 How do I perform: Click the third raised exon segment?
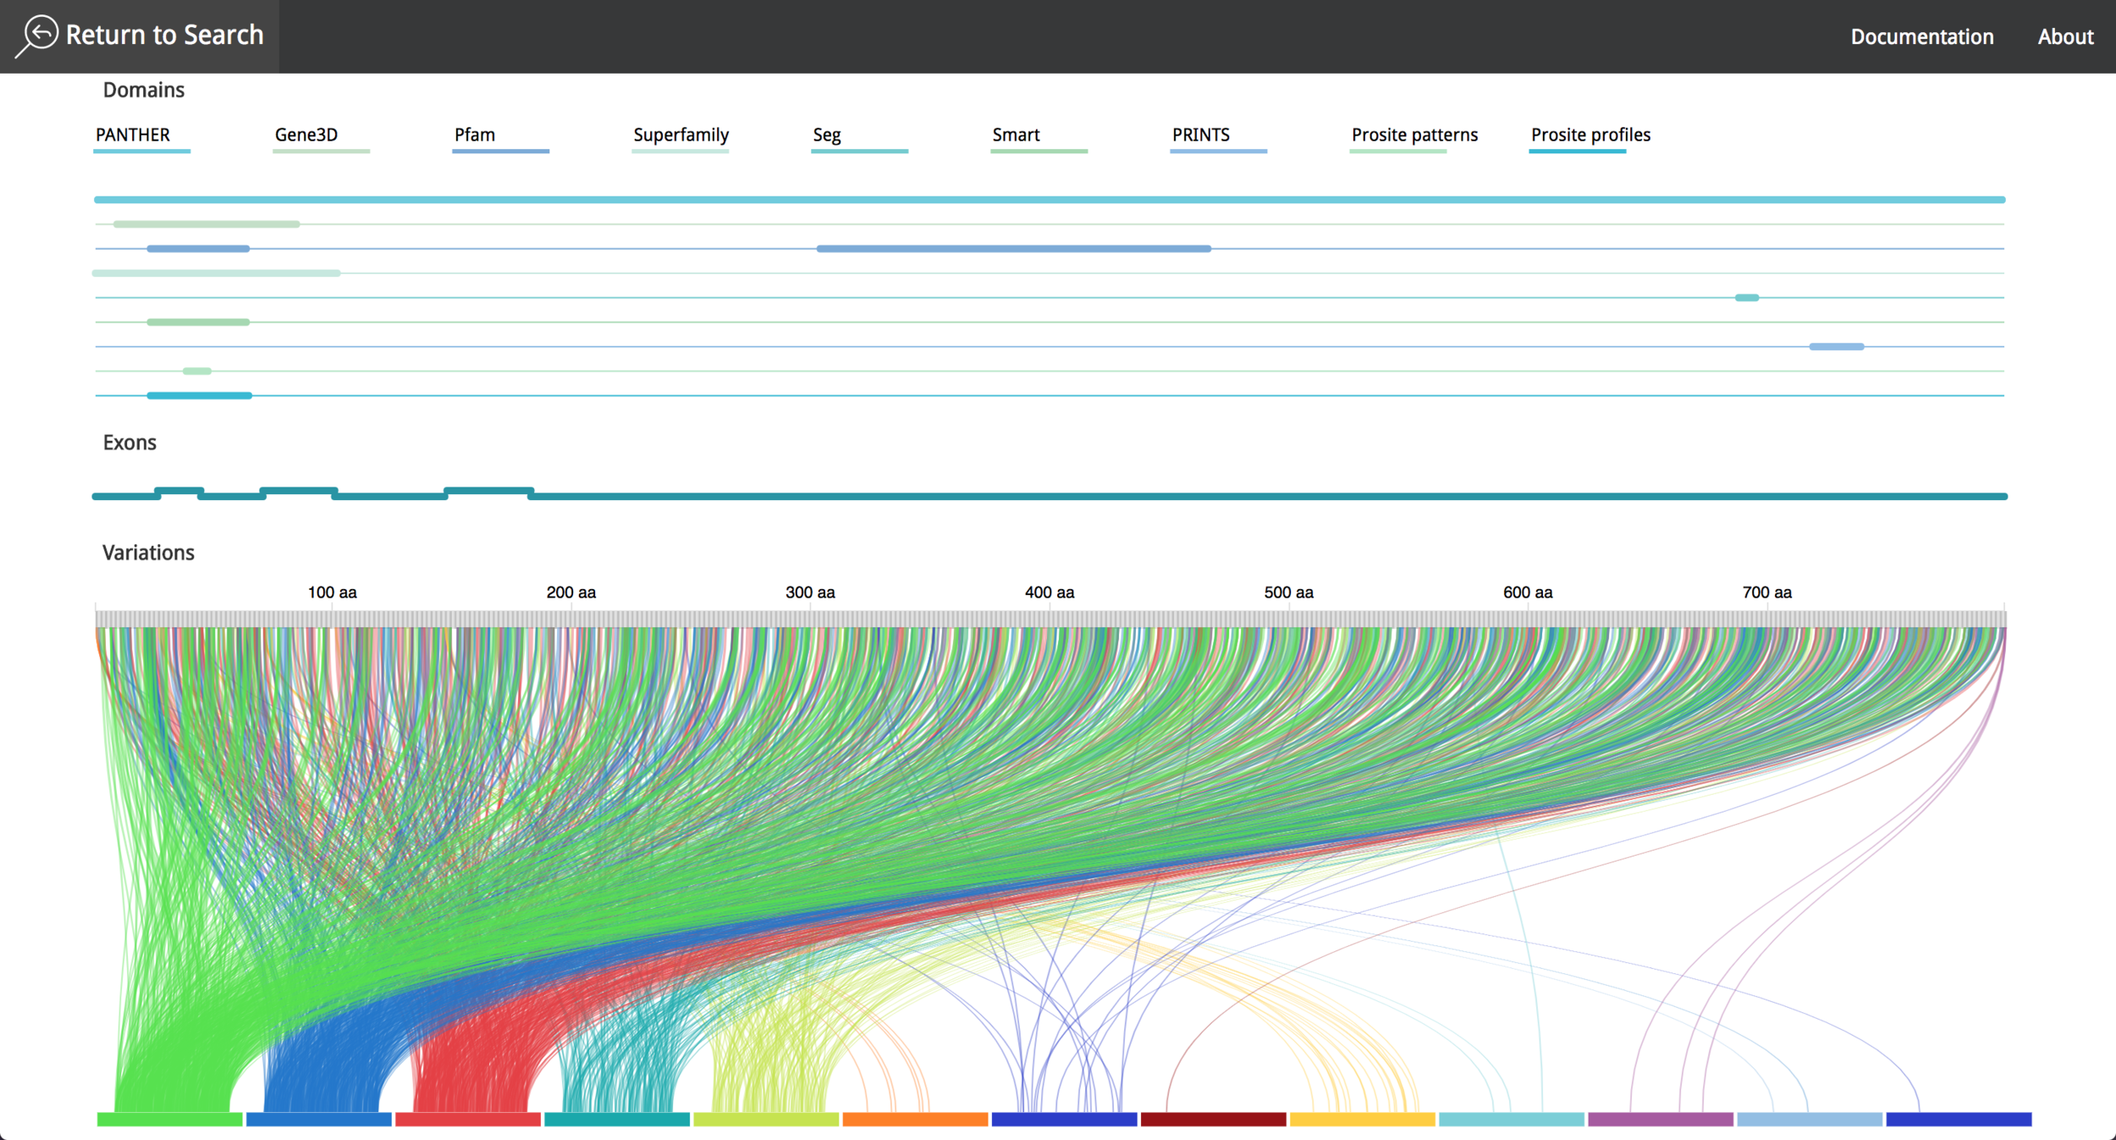click(x=489, y=491)
